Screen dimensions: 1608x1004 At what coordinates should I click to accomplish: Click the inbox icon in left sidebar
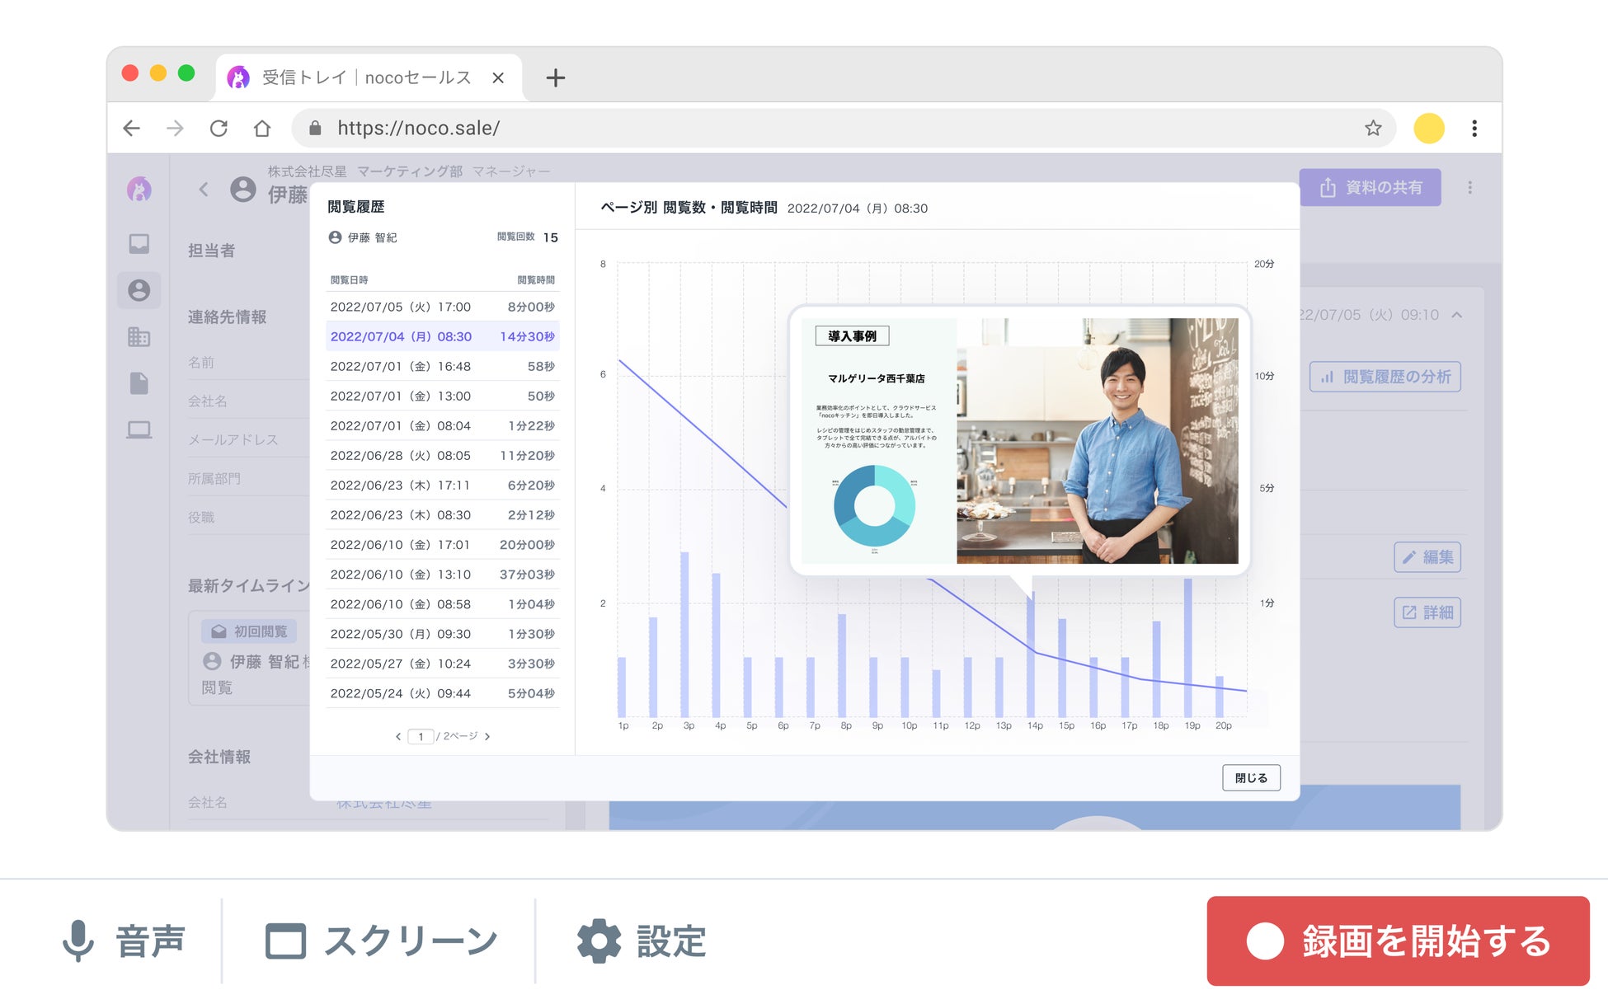pos(139,243)
